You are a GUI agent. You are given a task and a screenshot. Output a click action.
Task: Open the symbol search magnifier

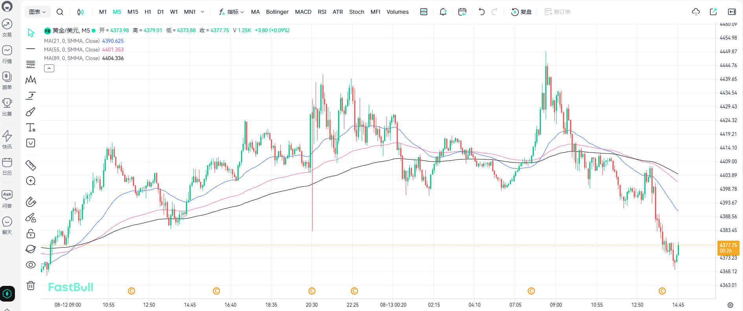tap(60, 12)
